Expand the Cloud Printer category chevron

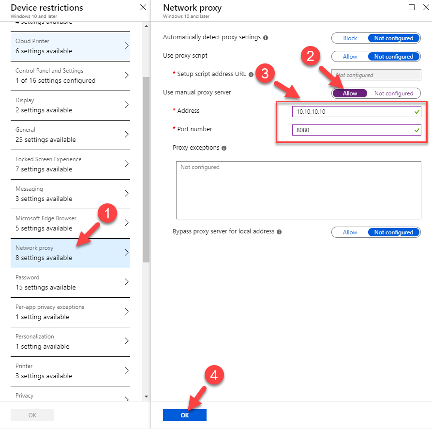(x=126, y=46)
